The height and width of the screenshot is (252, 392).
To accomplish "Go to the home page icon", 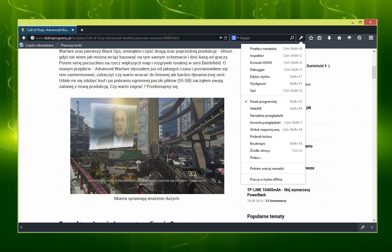I will tap(339, 38).
